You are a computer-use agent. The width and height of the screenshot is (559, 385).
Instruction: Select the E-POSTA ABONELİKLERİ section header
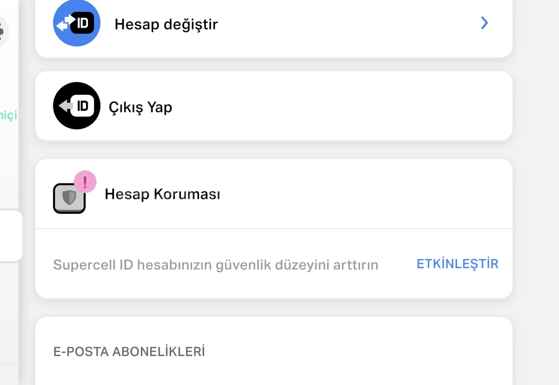[129, 351]
